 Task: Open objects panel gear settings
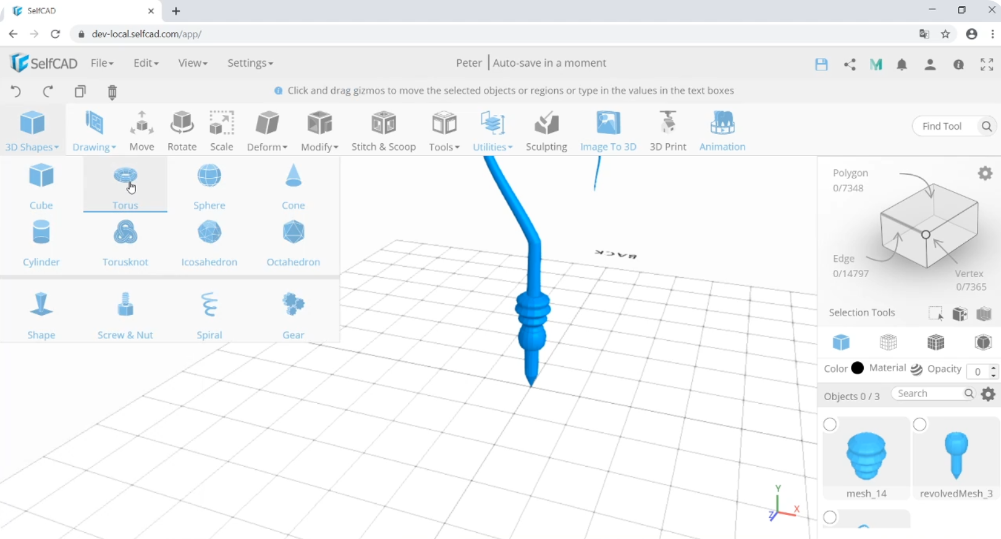[x=989, y=394]
